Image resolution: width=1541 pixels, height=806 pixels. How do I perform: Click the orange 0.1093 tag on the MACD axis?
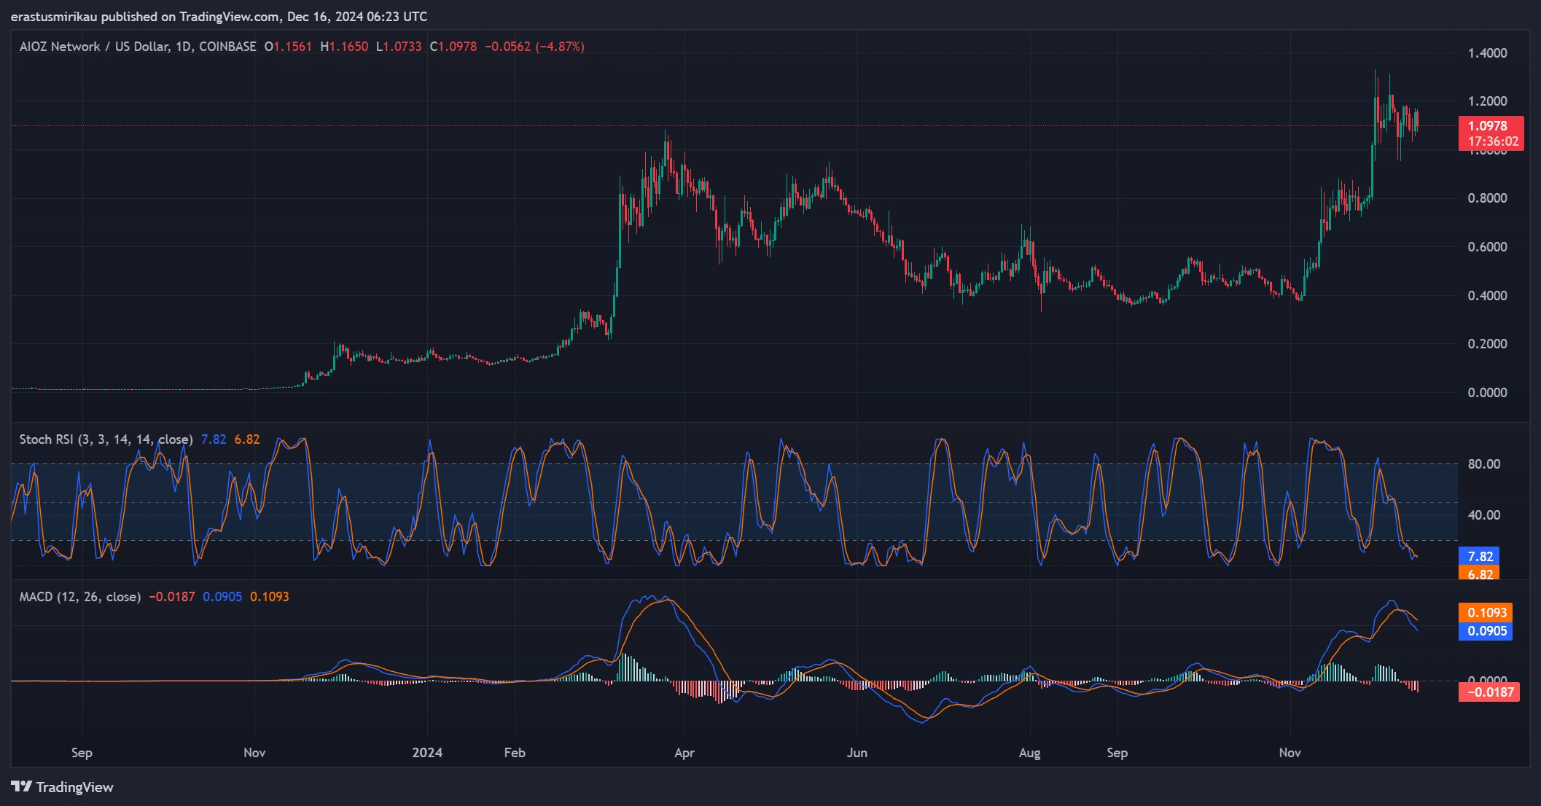click(1486, 613)
